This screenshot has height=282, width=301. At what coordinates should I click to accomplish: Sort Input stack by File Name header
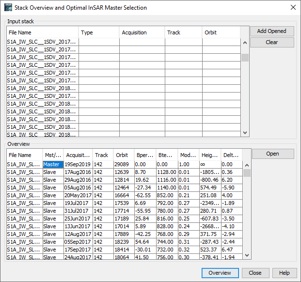point(43,32)
